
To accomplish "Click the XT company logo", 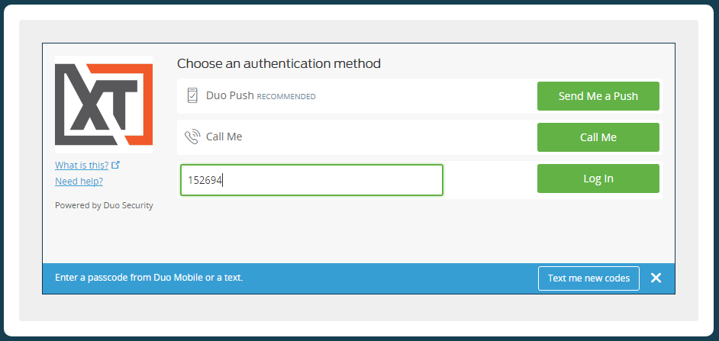I will (104, 104).
